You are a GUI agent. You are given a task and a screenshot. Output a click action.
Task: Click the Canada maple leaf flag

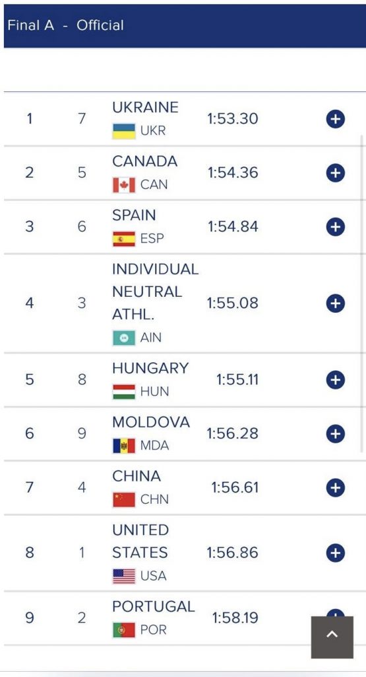point(124,185)
